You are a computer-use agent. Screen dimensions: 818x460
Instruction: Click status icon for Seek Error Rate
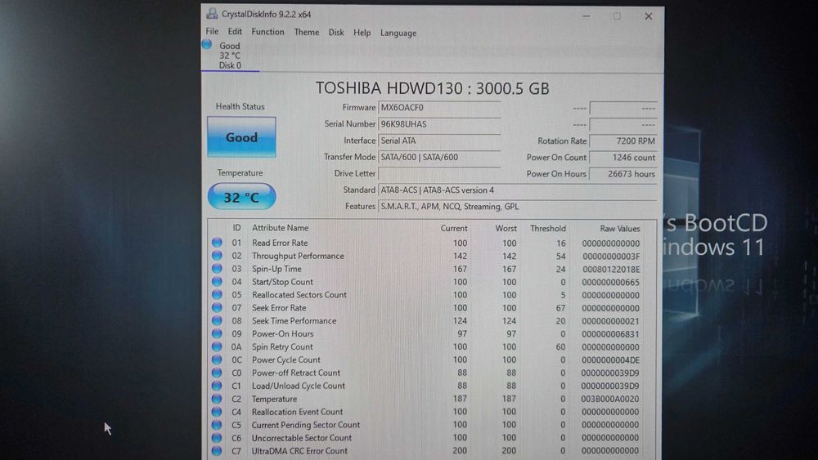(217, 307)
